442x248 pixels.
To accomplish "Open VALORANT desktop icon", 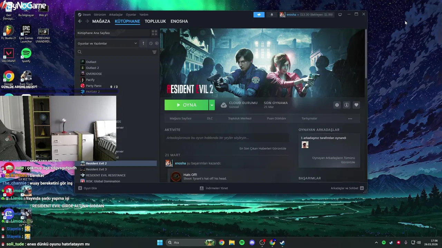I will [x=9, y=55].
